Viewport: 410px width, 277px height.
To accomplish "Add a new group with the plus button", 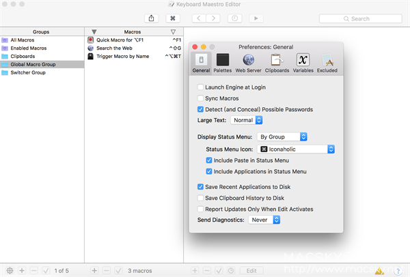I will coord(22,270).
